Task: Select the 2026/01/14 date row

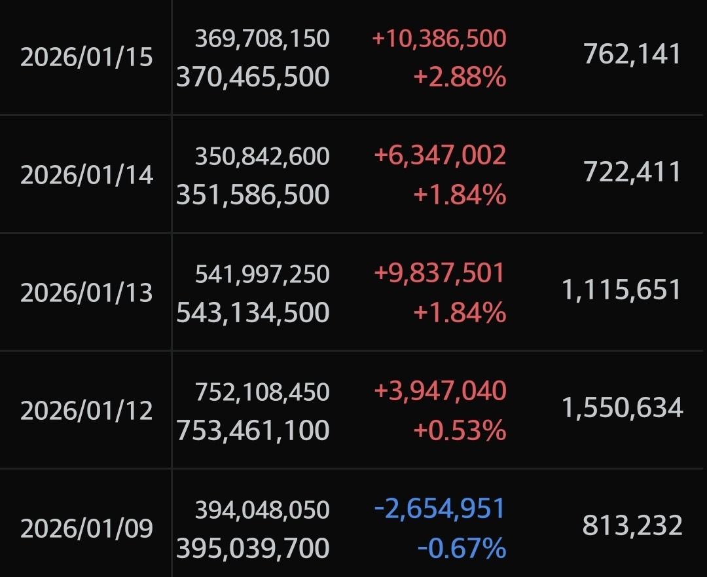Action: (86, 175)
